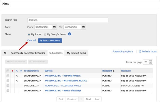The image size is (160, 102).
Task: Sort by the red exclamation priority column
Action: click(12, 71)
